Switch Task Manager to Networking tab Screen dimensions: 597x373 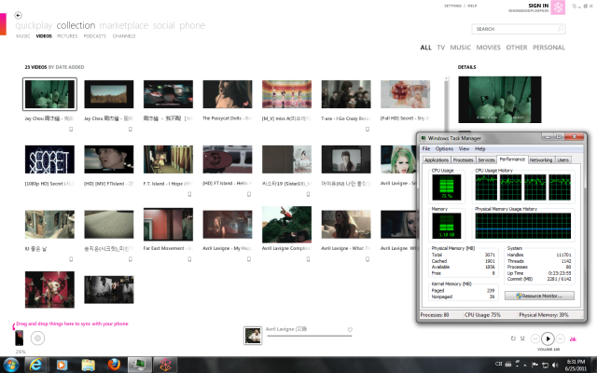541,160
